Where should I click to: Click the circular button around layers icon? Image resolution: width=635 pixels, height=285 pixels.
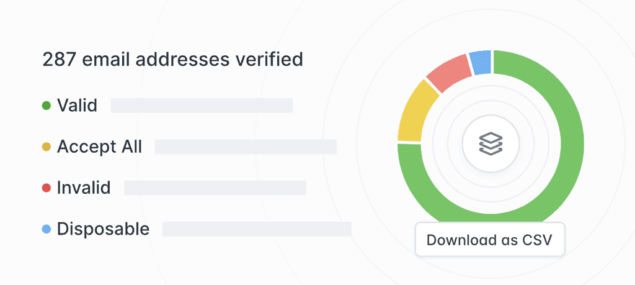[x=491, y=143]
